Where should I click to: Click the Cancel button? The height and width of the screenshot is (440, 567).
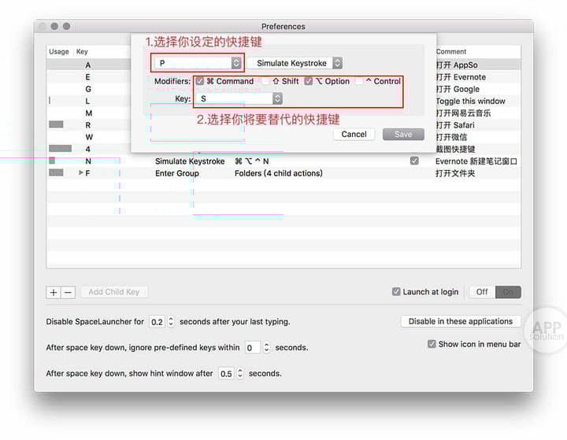point(354,134)
